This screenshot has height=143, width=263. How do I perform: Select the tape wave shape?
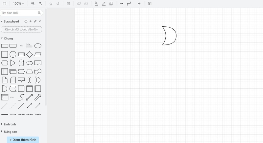tap(38, 71)
